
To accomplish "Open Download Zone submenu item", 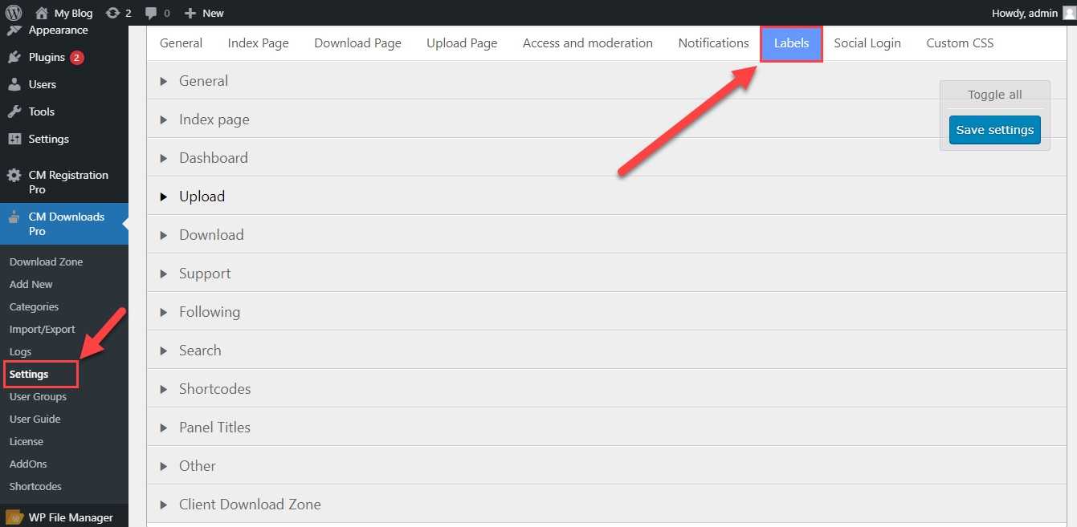I will coord(46,261).
